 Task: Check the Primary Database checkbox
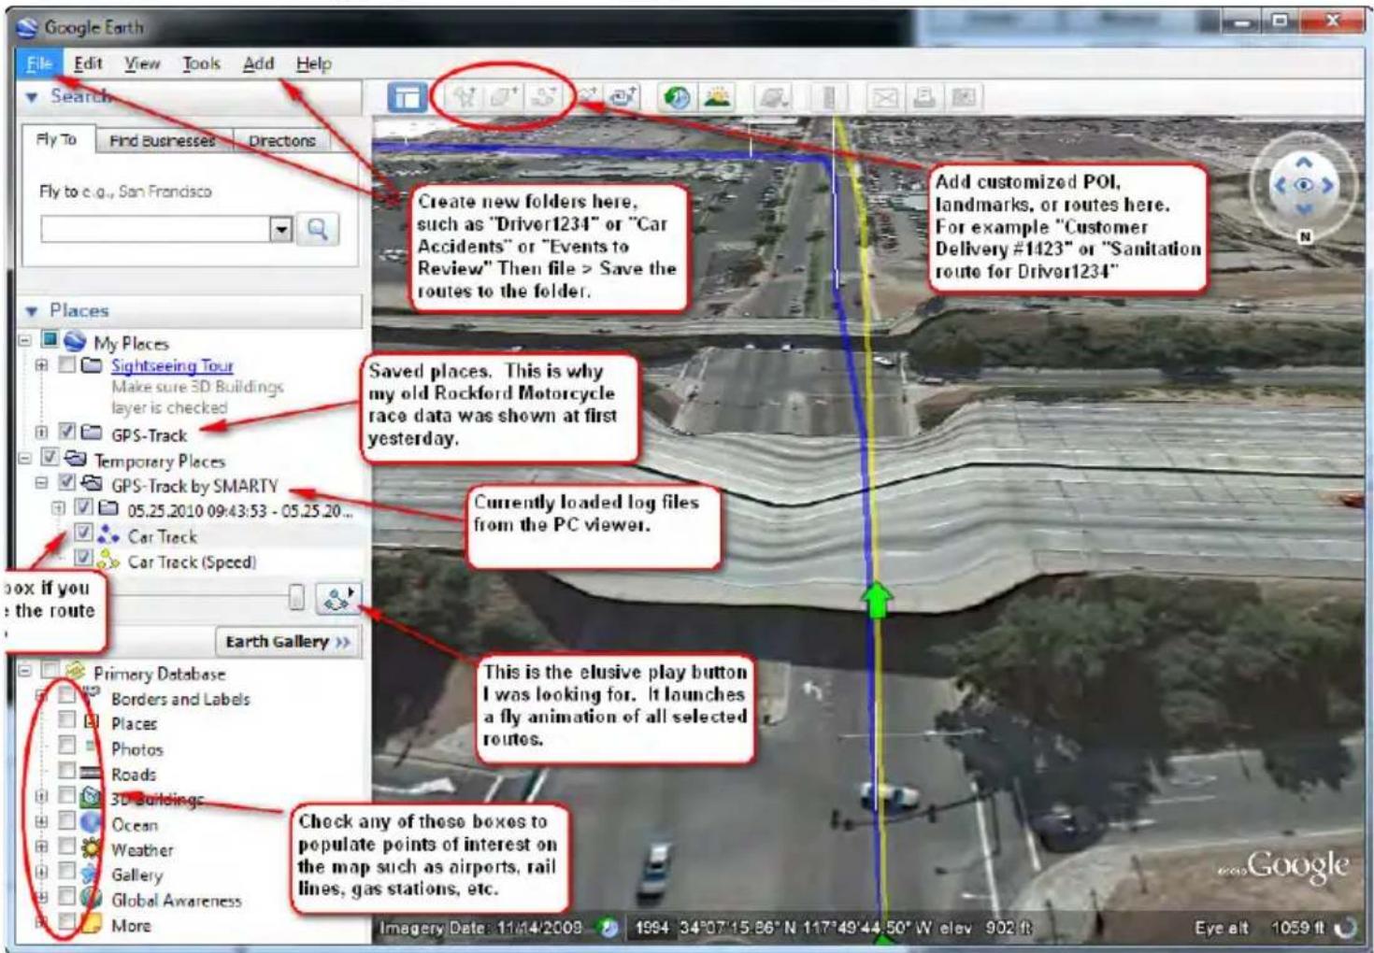coord(50,670)
